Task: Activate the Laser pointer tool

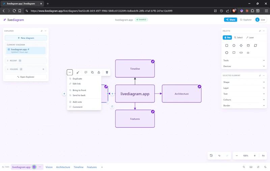Action: pos(250,37)
